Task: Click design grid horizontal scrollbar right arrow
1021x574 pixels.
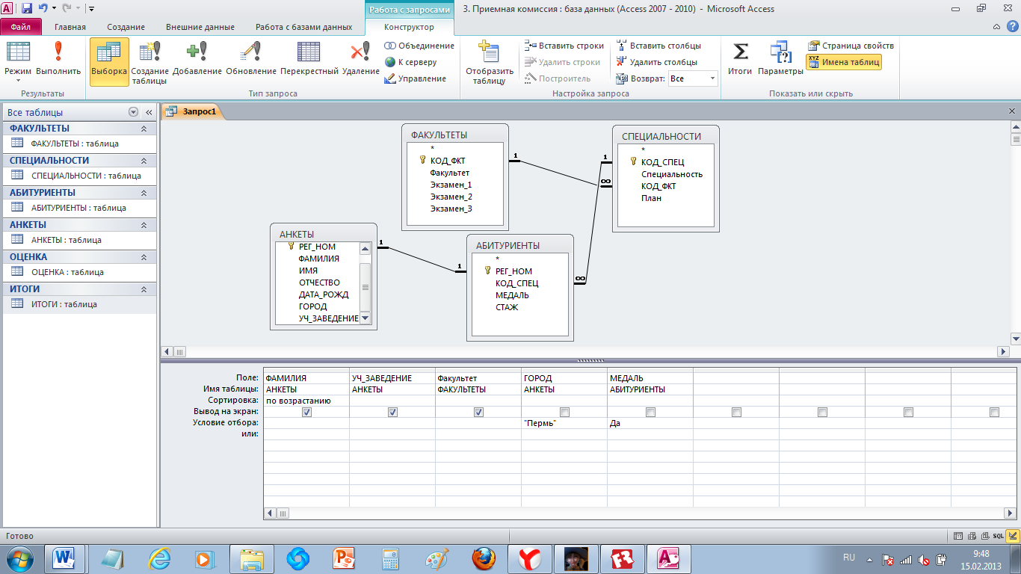Action: (1011, 513)
